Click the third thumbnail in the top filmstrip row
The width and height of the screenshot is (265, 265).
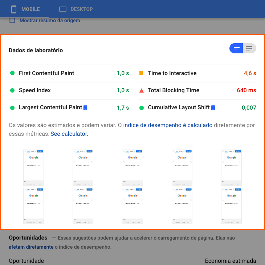[x=132, y=168]
